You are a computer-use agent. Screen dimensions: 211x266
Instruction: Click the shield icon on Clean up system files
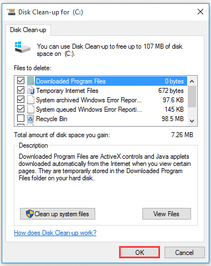[x=30, y=214]
